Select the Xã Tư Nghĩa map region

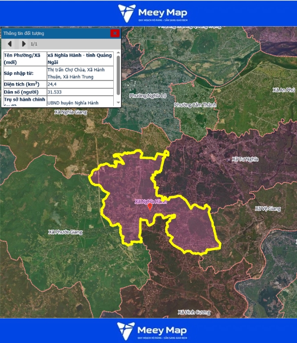[245, 159]
